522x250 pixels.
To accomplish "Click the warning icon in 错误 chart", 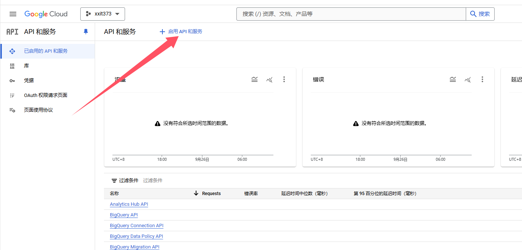I will tap(356, 124).
